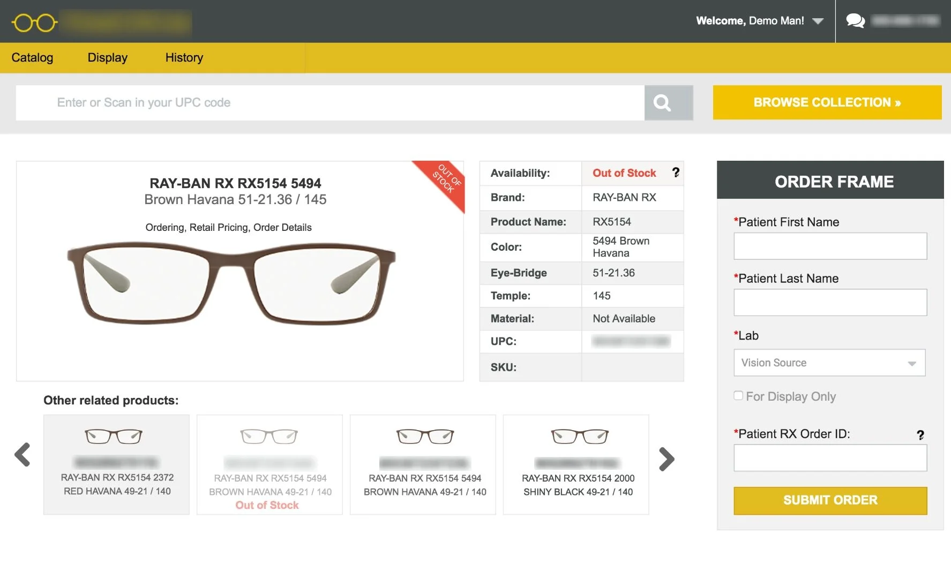
Task: Open Availability help question mark
Action: (x=676, y=172)
